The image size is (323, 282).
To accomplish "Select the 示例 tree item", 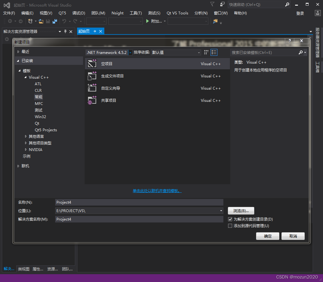I will (26, 156).
